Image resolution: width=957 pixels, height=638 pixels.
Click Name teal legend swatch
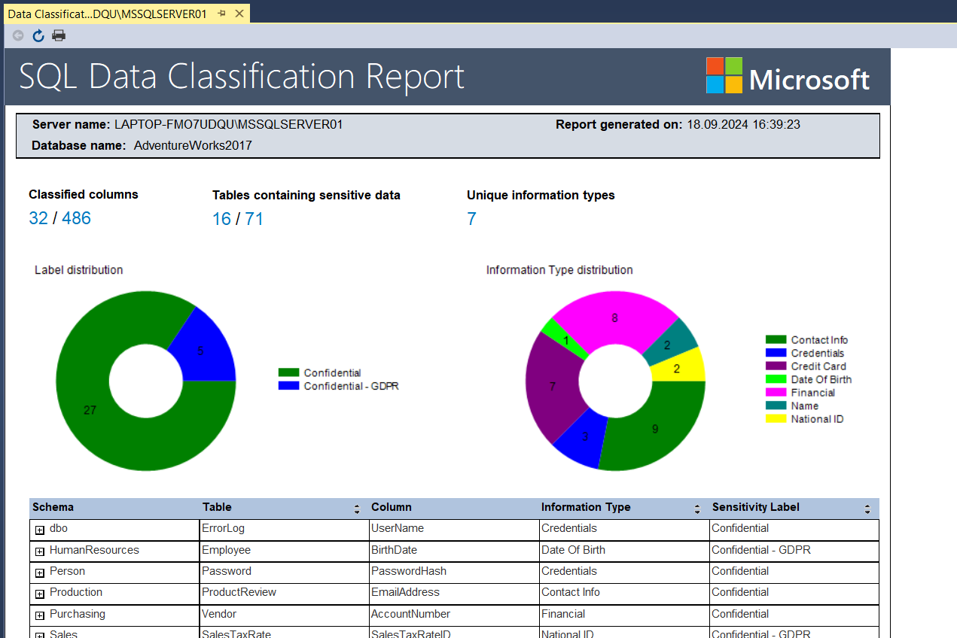776,406
